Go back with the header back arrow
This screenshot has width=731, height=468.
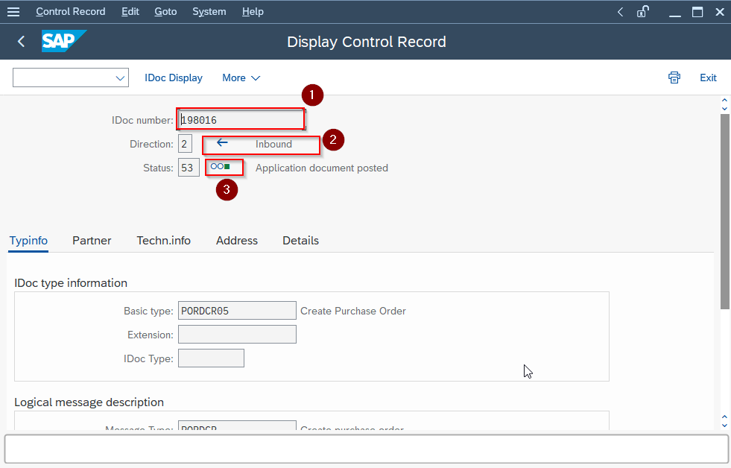21,42
